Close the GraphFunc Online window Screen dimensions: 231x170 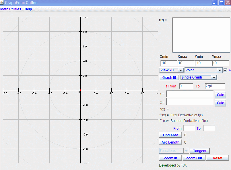pyautogui.click(x=228, y=3)
